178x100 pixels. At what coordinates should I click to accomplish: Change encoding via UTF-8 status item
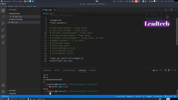[138, 96]
